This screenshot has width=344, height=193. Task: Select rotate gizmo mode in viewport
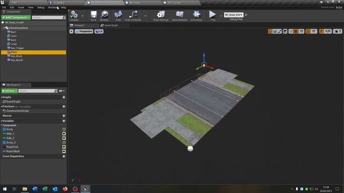(x=275, y=32)
